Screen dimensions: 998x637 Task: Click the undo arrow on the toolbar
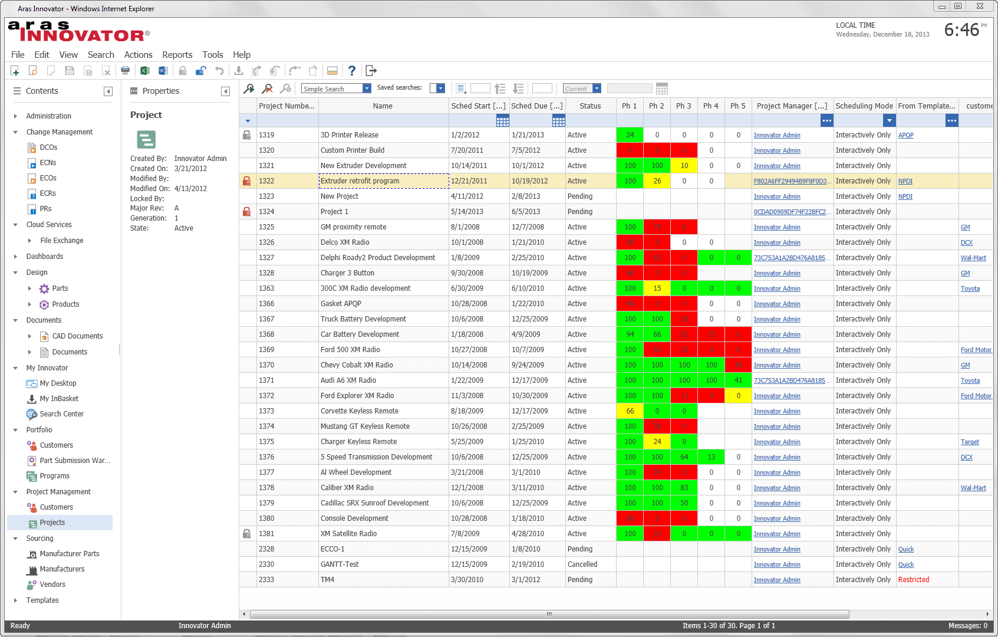point(220,71)
